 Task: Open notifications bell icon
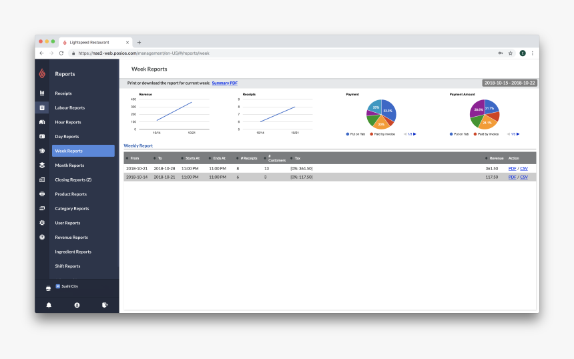49,305
